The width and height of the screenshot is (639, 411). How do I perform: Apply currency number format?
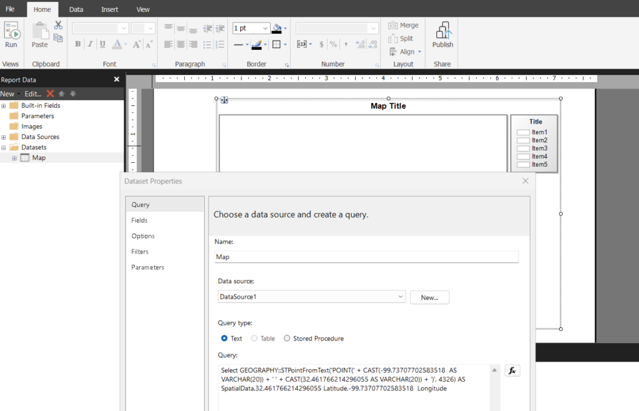tap(321, 44)
